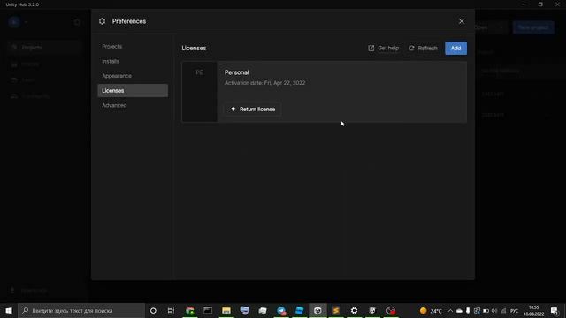Click the Get help external-link icon
This screenshot has height=318, width=566.
[371, 48]
